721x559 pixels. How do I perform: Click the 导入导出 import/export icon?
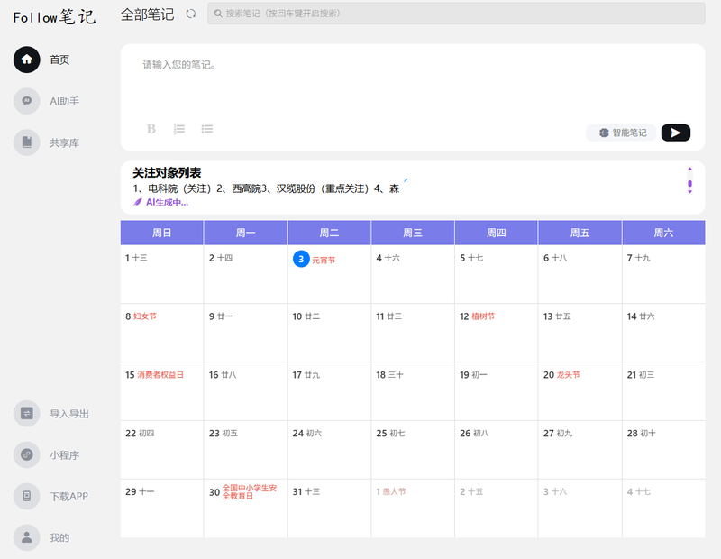pos(27,413)
